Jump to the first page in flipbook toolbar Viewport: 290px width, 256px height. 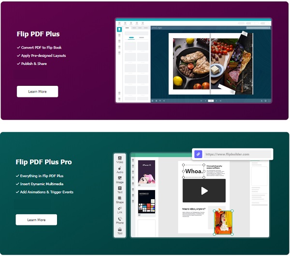coord(201,101)
